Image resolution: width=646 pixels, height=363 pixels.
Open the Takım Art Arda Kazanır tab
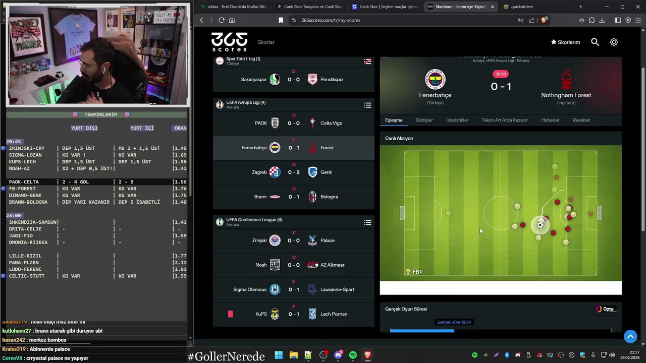tap(505, 120)
